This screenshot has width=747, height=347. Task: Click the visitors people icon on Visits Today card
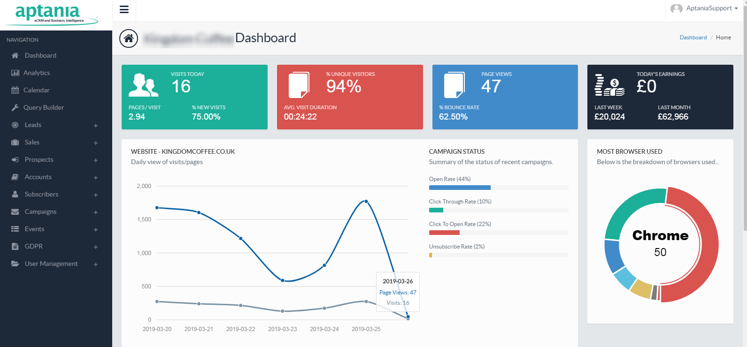click(143, 85)
